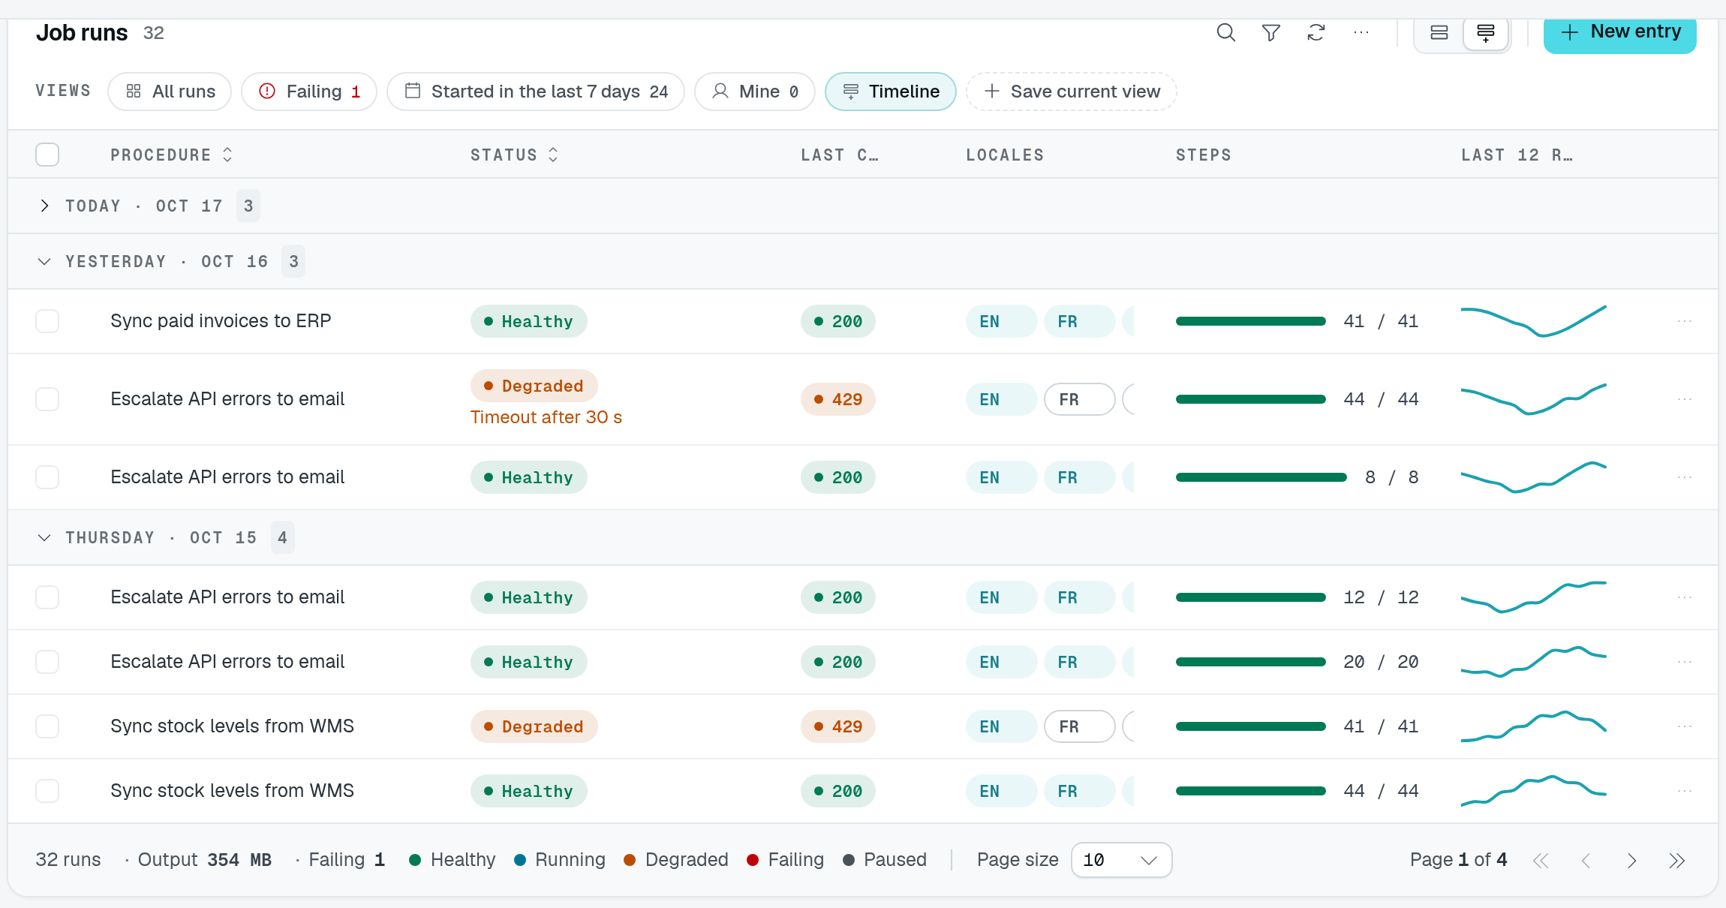Collapse the Thursday Oct 15 group
1726x908 pixels.
44,537
